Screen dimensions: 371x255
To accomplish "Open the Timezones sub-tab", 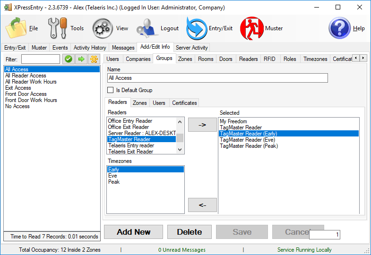I will click(315, 59).
